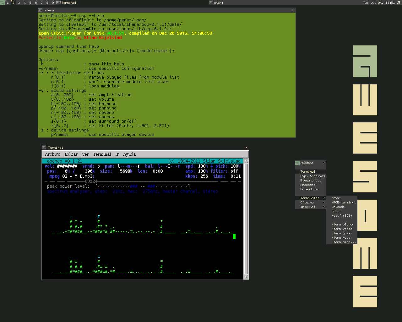Click the Terminal window vertical scrollbar track
The height and width of the screenshot is (322, 402).
coord(246,219)
